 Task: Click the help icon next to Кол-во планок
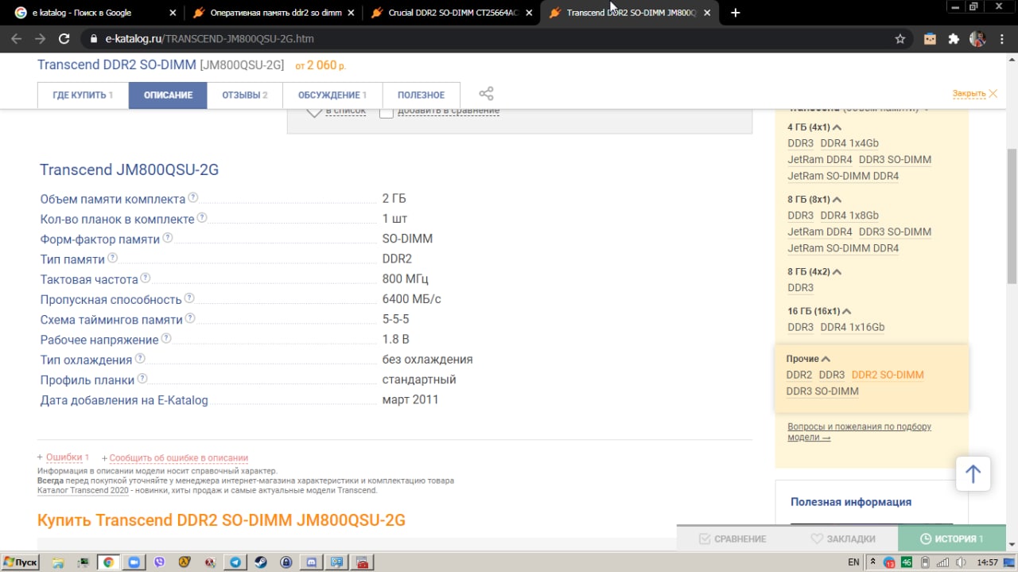tap(202, 218)
